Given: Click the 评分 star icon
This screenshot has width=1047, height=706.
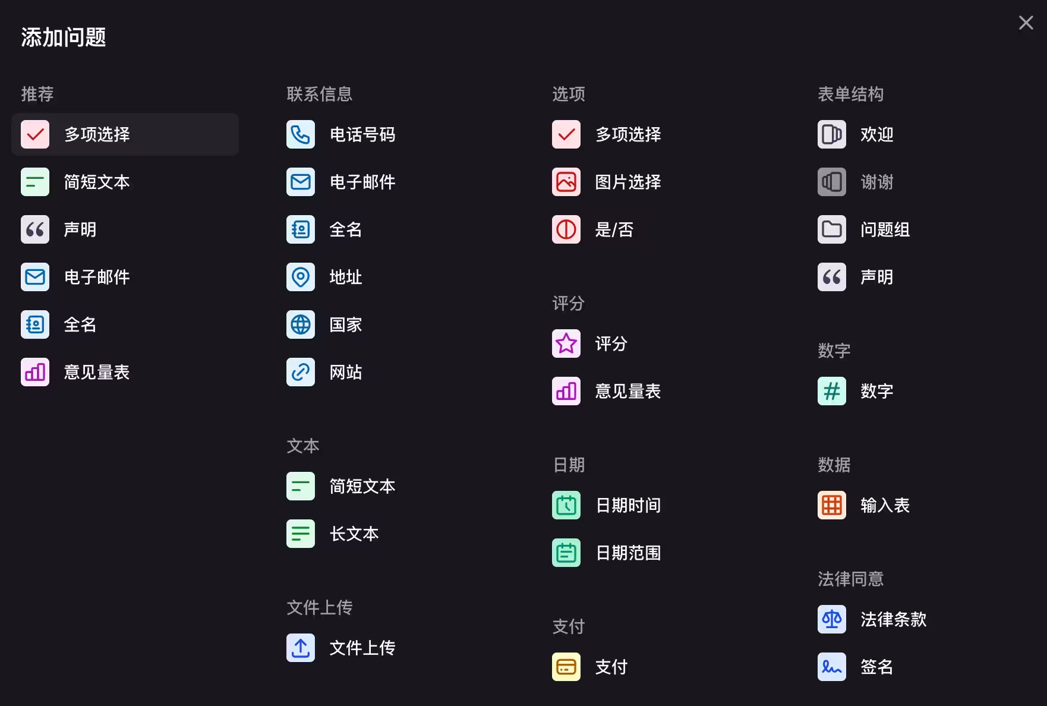Looking at the screenshot, I should [566, 343].
